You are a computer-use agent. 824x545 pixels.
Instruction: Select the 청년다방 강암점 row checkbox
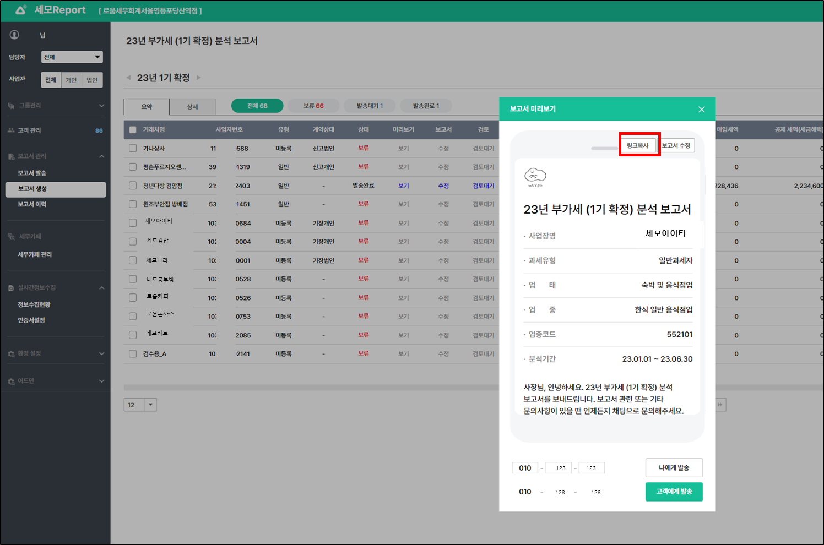(x=133, y=186)
